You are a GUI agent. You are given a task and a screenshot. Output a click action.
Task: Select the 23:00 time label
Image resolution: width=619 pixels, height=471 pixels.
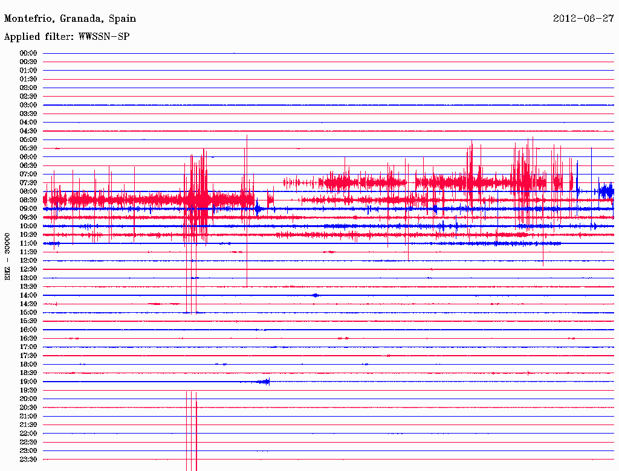[28, 451]
